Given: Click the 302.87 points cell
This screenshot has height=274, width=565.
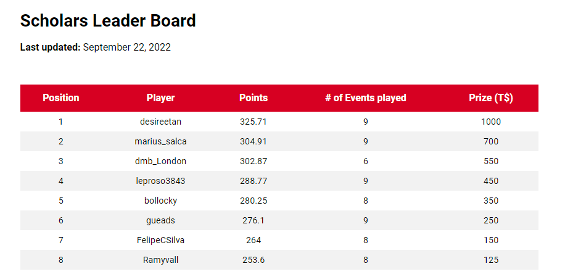Looking at the screenshot, I should (254, 161).
